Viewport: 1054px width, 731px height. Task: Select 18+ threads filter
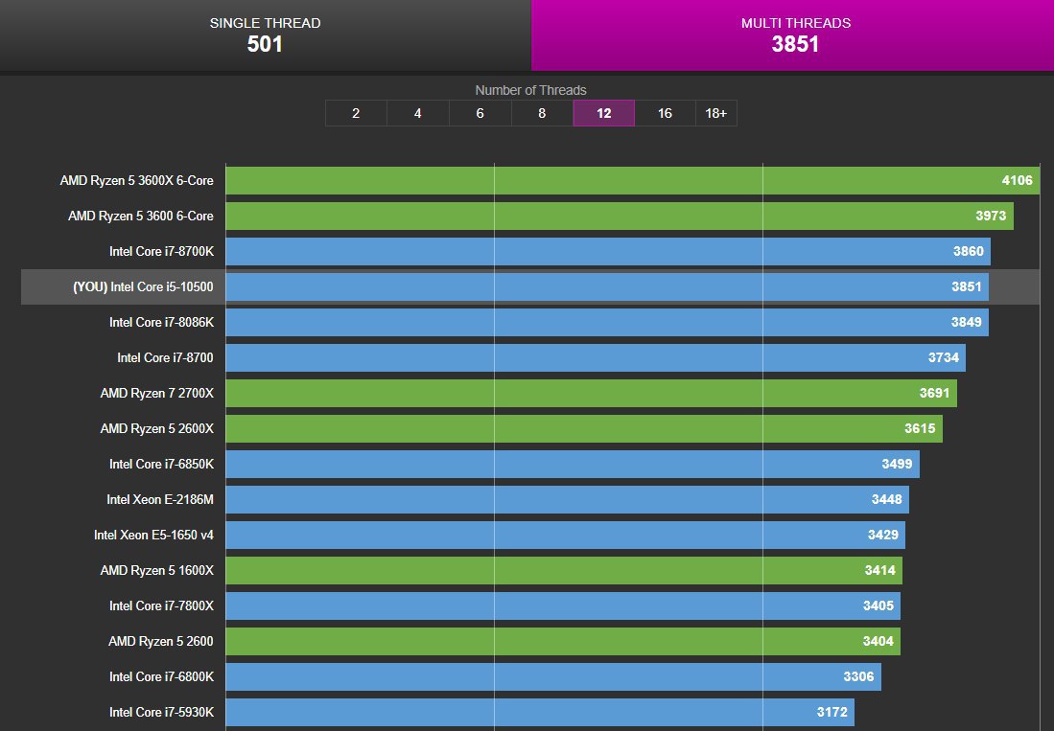(x=715, y=113)
